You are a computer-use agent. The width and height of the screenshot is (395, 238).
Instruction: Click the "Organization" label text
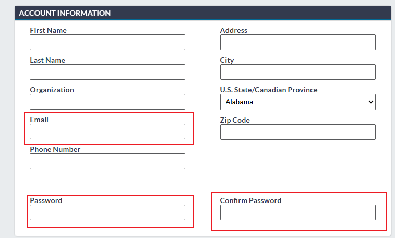[52, 90]
